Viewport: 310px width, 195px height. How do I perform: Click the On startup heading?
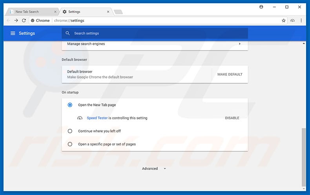[x=70, y=92]
